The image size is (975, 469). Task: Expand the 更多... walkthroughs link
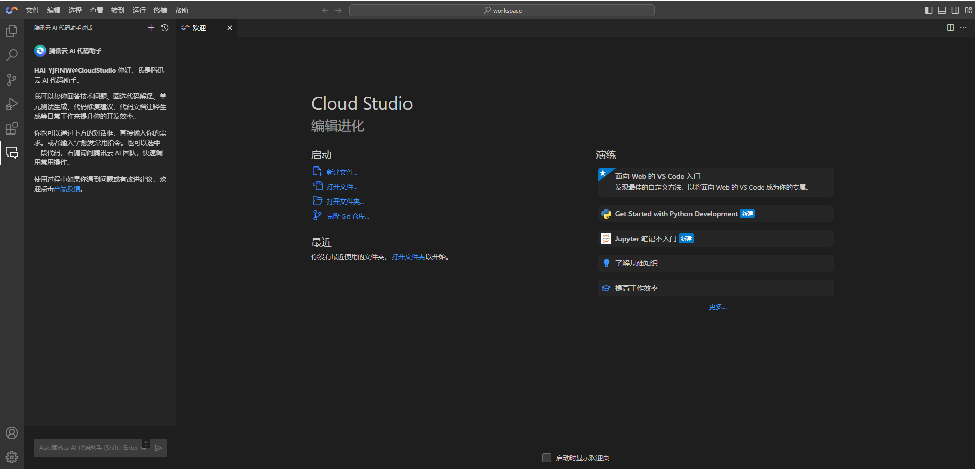pos(717,307)
